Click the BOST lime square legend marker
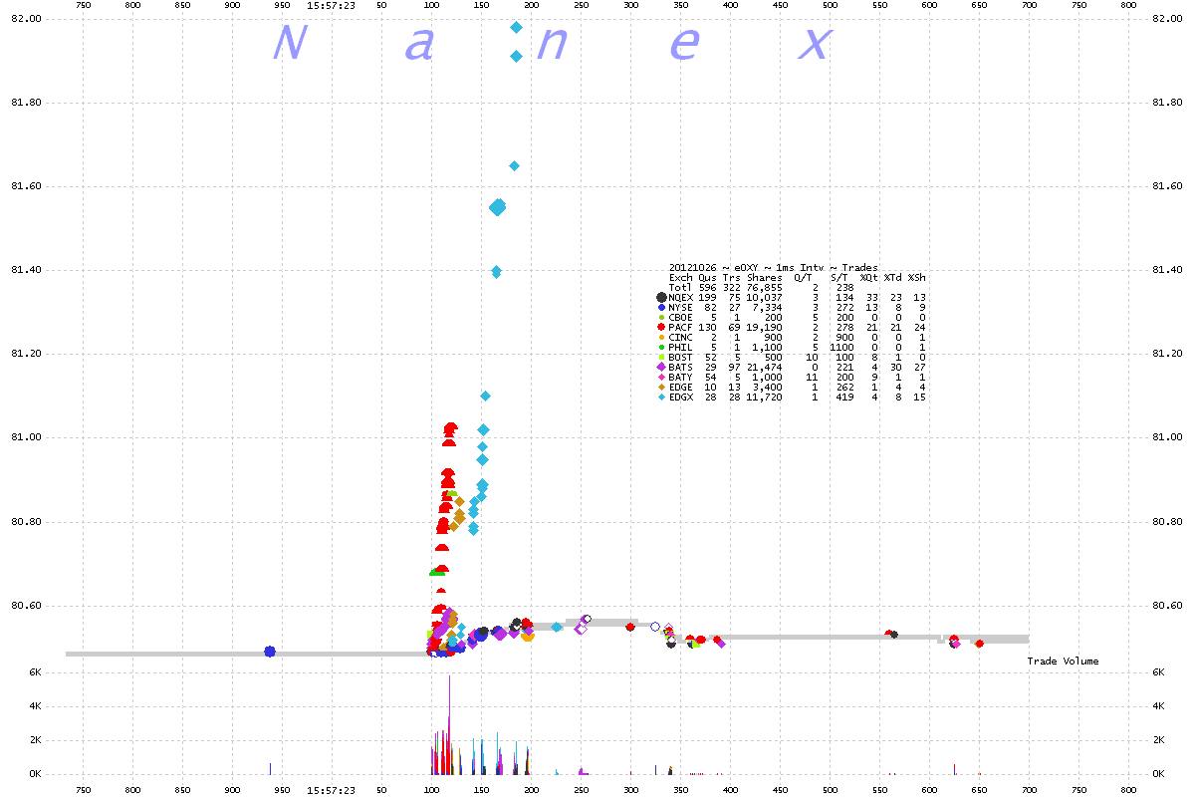This screenshot has height=797, width=1195. click(661, 357)
